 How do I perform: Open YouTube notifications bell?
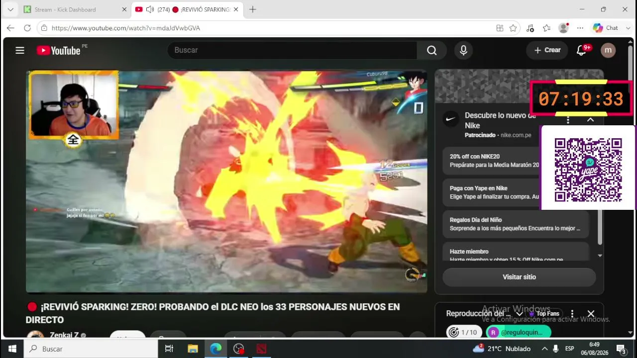pyautogui.click(x=581, y=50)
